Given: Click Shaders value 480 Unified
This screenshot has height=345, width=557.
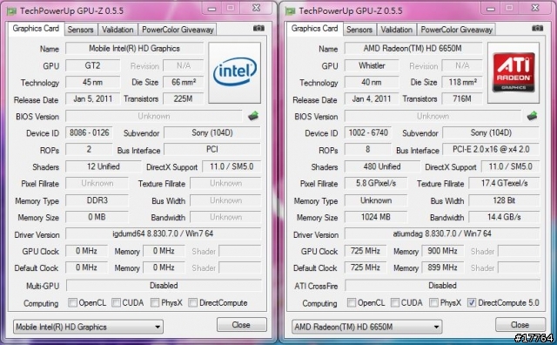Looking at the screenshot, I should [x=382, y=166].
